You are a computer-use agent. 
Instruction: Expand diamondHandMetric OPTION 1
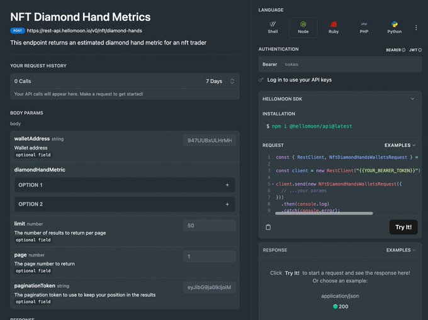[x=125, y=185]
